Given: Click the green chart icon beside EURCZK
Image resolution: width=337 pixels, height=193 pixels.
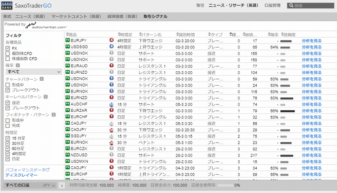Looking at the screenshot, I should tap(67, 148).
